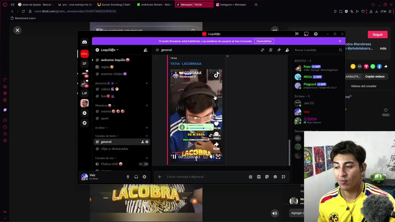Click Copiar enlace on TikTok page
The height and width of the screenshot is (222, 395).
click(x=375, y=76)
